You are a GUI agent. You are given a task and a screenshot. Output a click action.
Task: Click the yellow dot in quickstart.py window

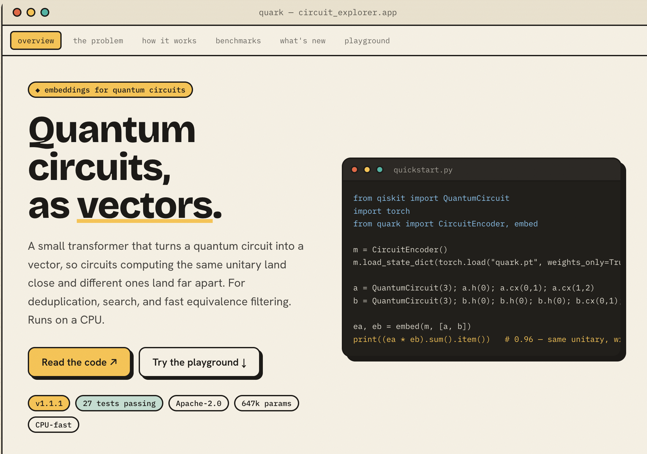[x=367, y=170]
